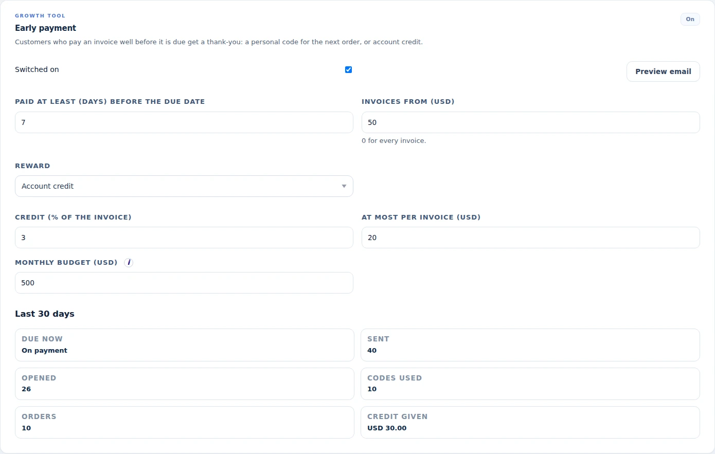Viewport: 715px width, 454px height.
Task: Click the Invoices from (USD) field
Action: 531,122
